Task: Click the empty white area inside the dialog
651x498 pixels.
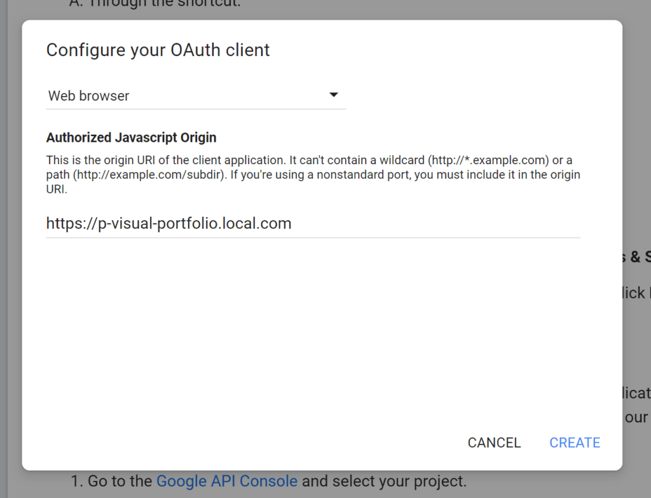Action: 312,331
